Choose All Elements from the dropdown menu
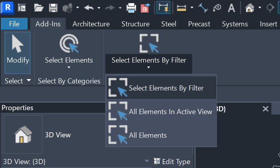Viewport: 280px width, 168px height. [x=147, y=135]
